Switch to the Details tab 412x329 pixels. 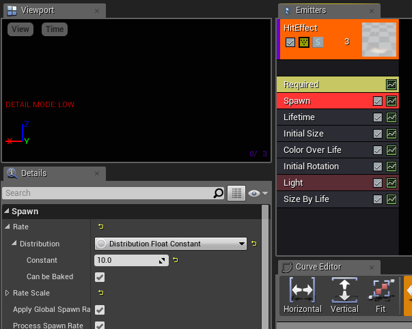coord(55,173)
